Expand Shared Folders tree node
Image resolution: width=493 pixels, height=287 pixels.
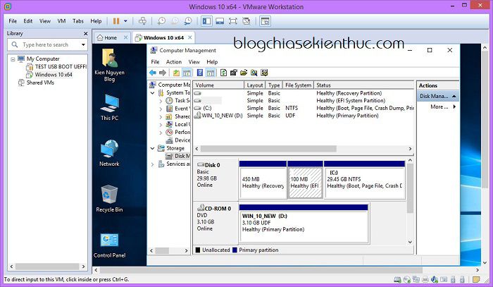161,117
